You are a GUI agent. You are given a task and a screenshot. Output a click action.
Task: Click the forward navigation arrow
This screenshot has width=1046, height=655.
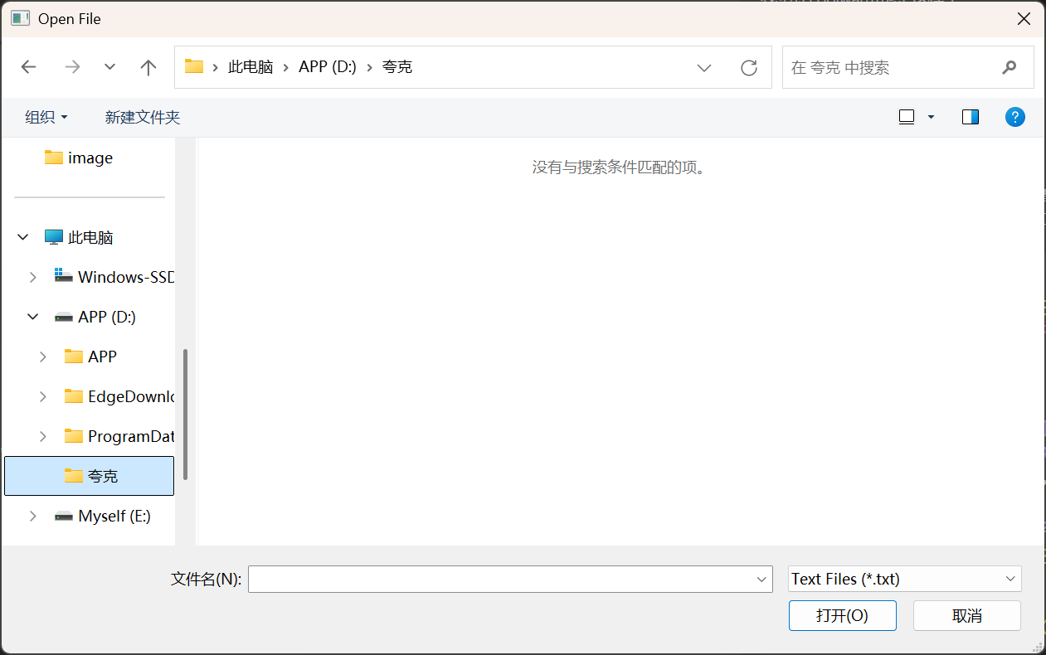click(73, 67)
